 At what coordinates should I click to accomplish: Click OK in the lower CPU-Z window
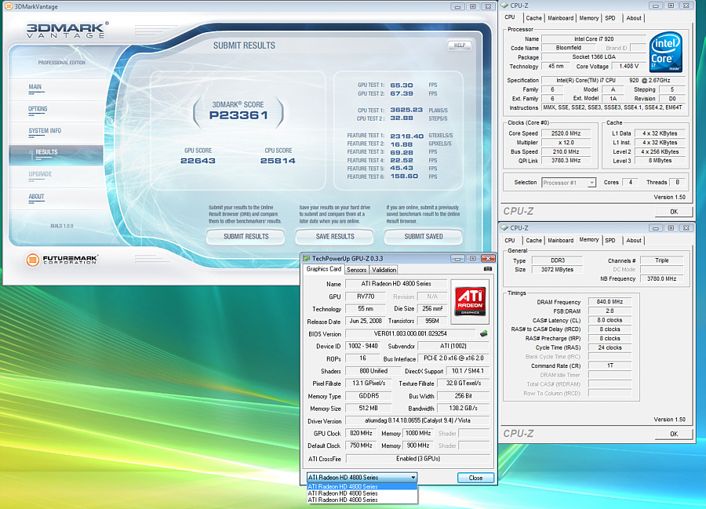click(674, 434)
